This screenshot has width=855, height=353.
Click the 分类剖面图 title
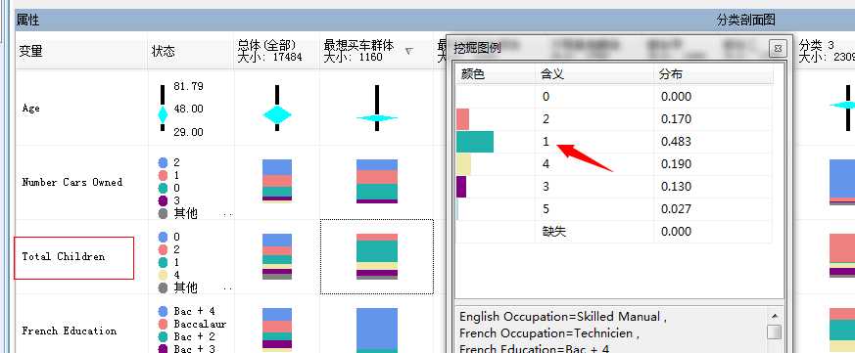point(746,21)
